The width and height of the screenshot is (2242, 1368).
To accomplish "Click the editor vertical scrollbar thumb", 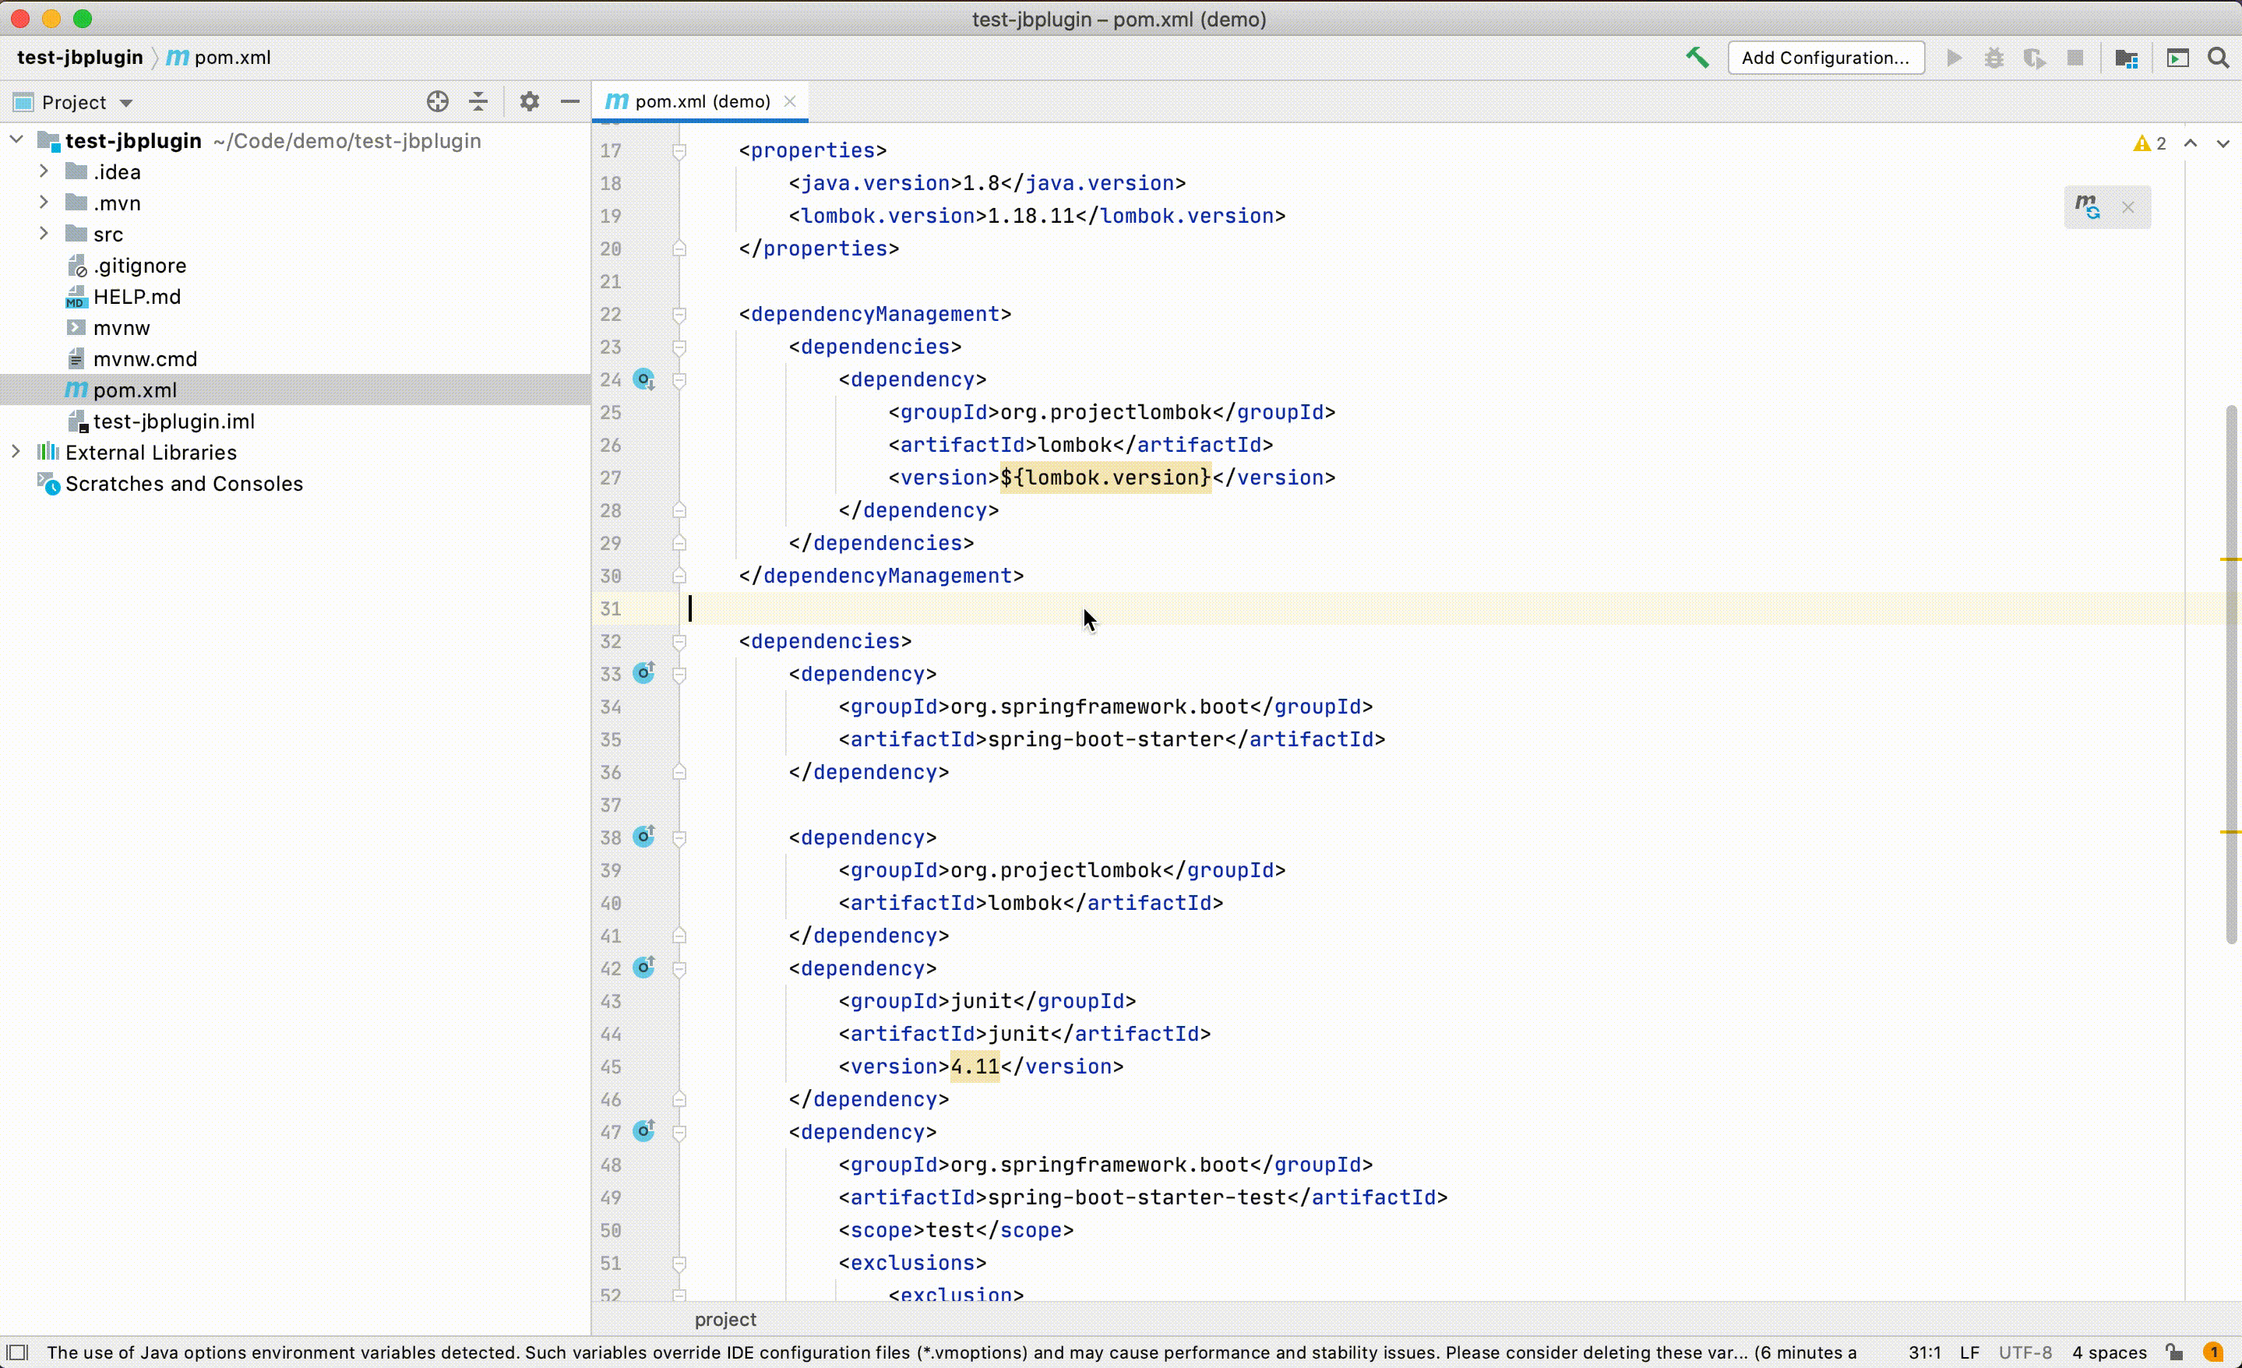I will click(2230, 674).
